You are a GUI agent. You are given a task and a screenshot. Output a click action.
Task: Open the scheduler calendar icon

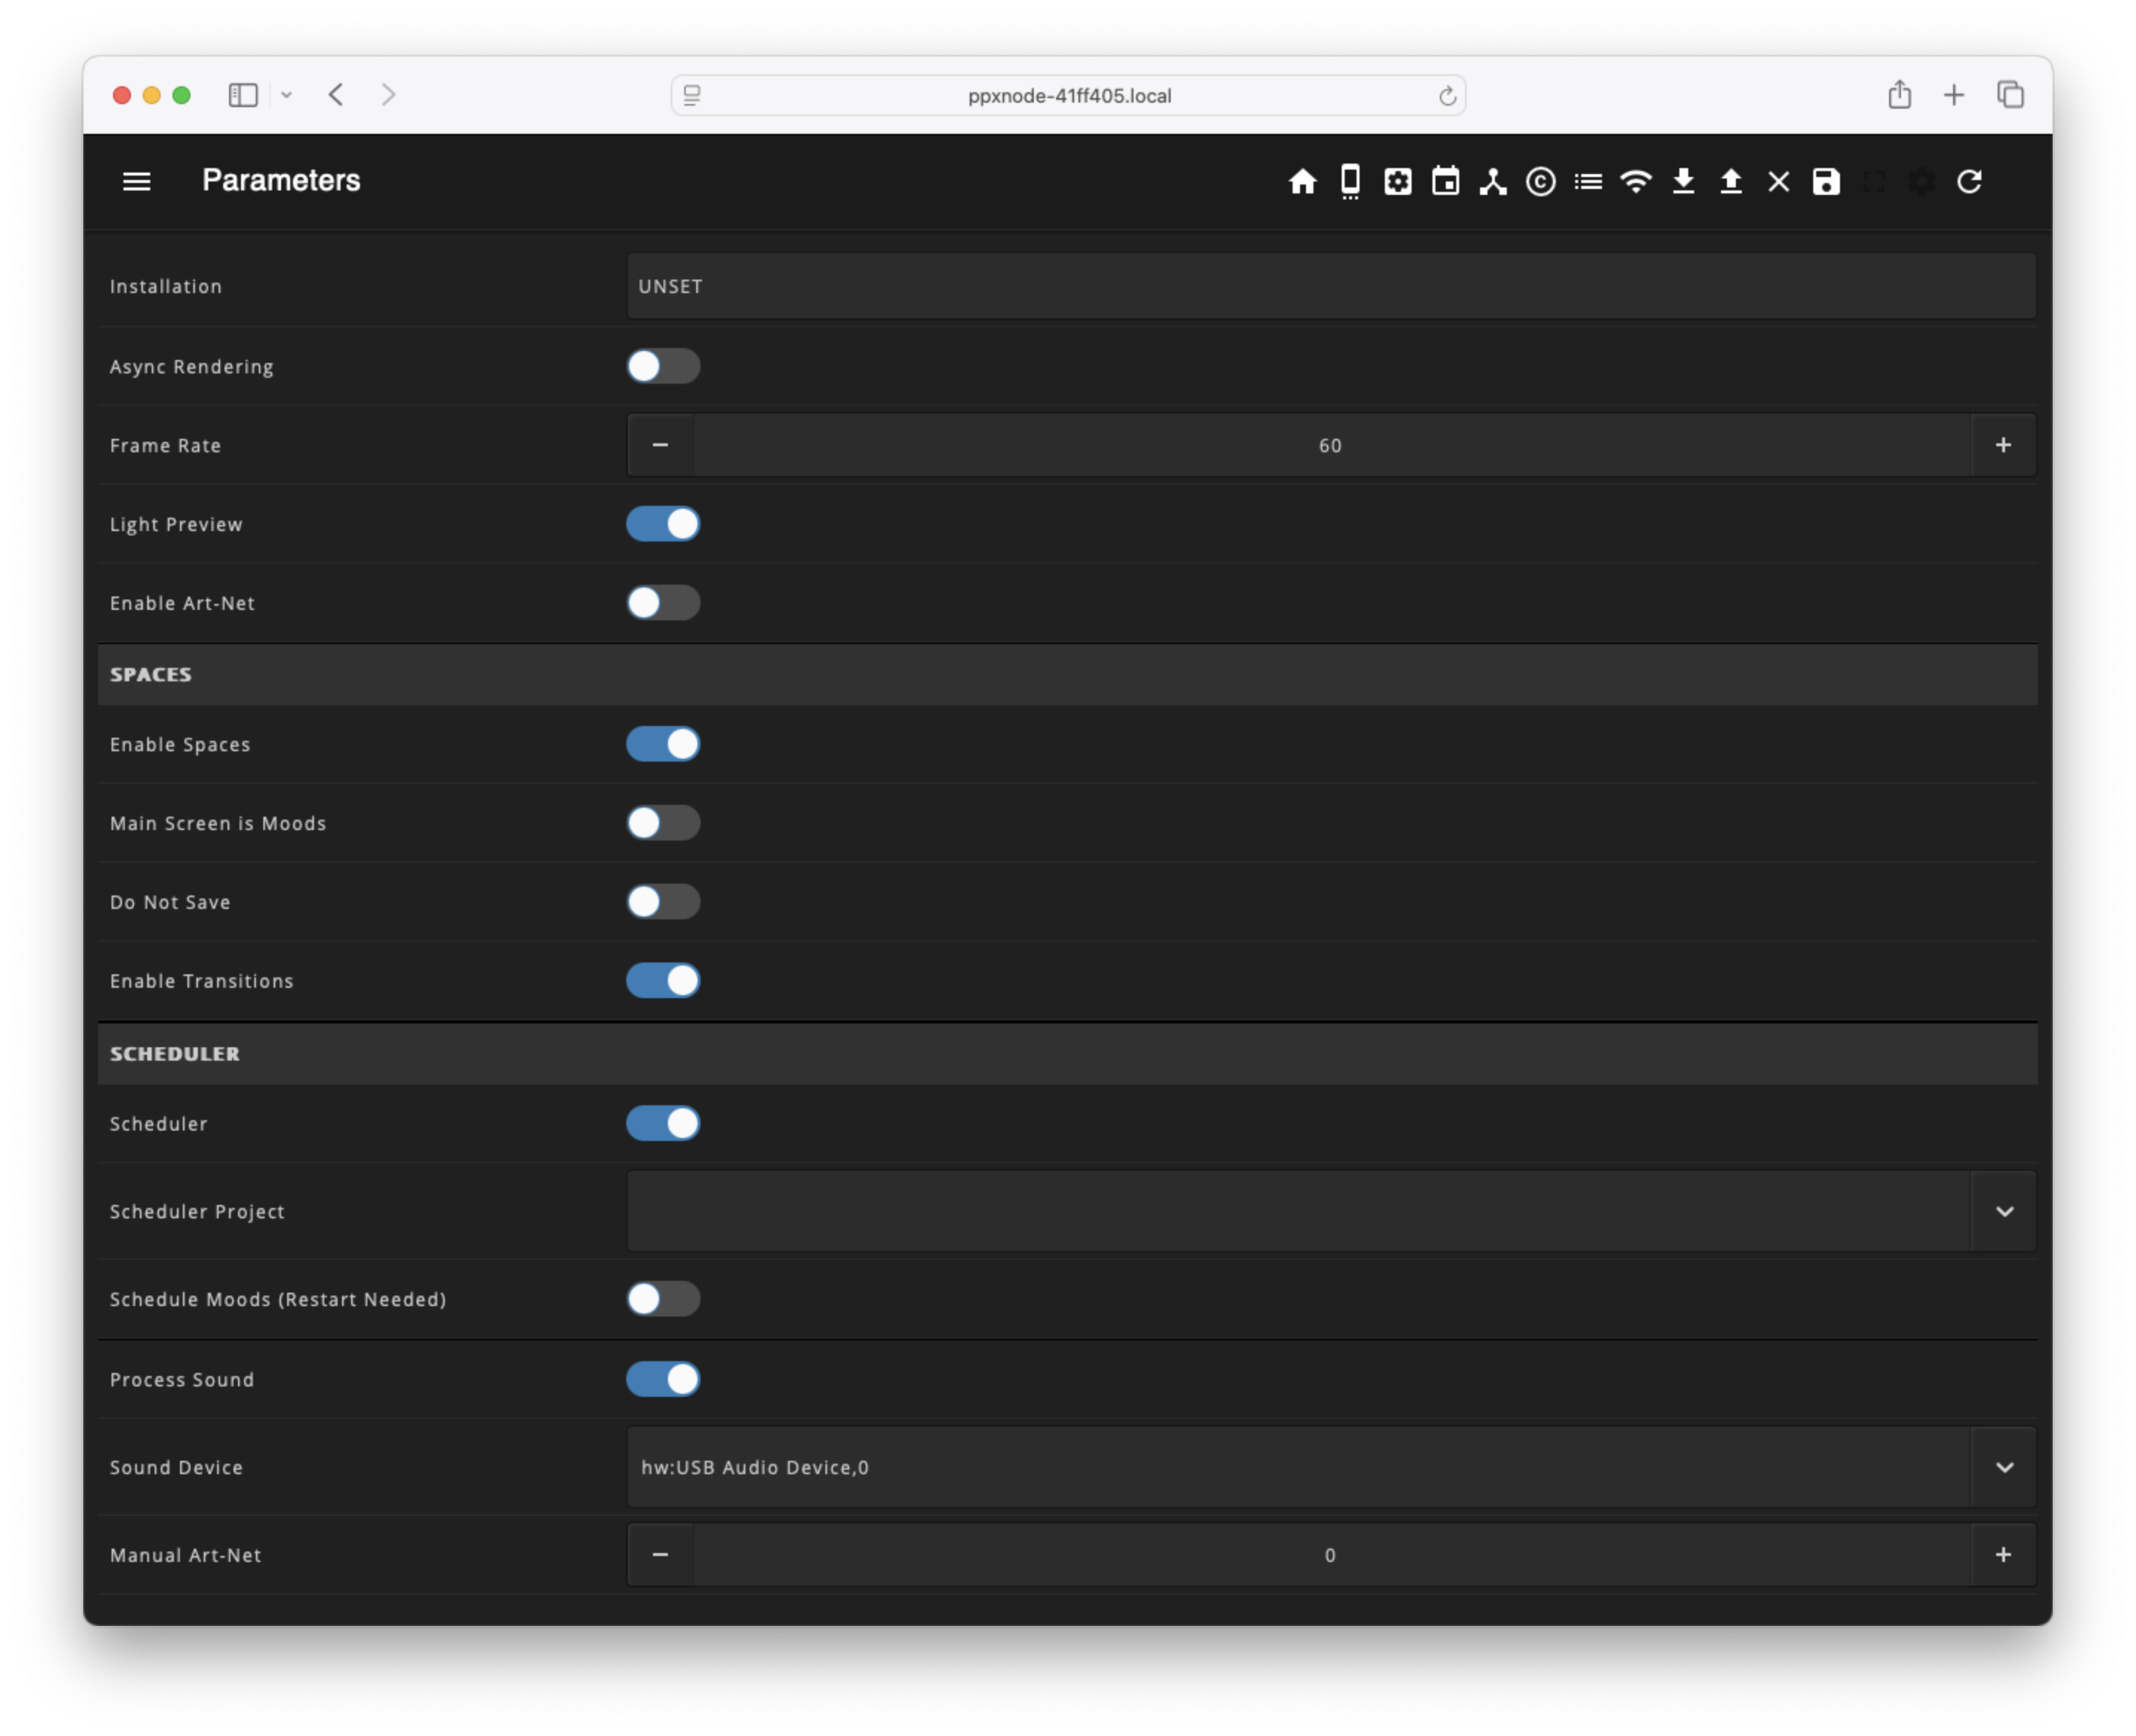(1445, 181)
